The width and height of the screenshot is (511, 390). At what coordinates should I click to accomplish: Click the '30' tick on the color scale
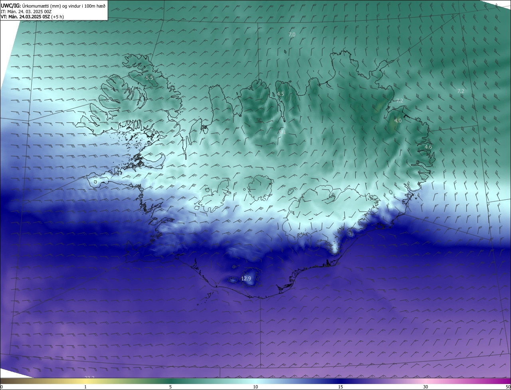[426, 387]
